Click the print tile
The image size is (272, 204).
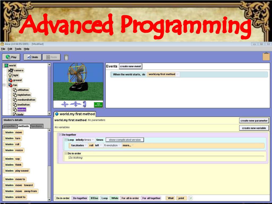[181, 198]
